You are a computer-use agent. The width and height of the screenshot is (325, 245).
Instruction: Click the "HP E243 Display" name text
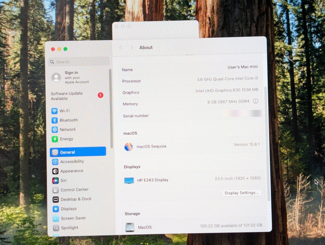[153, 180]
